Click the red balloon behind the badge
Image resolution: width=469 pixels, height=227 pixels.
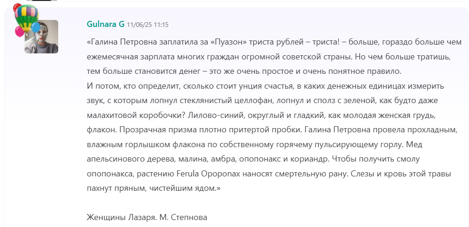coord(17,7)
